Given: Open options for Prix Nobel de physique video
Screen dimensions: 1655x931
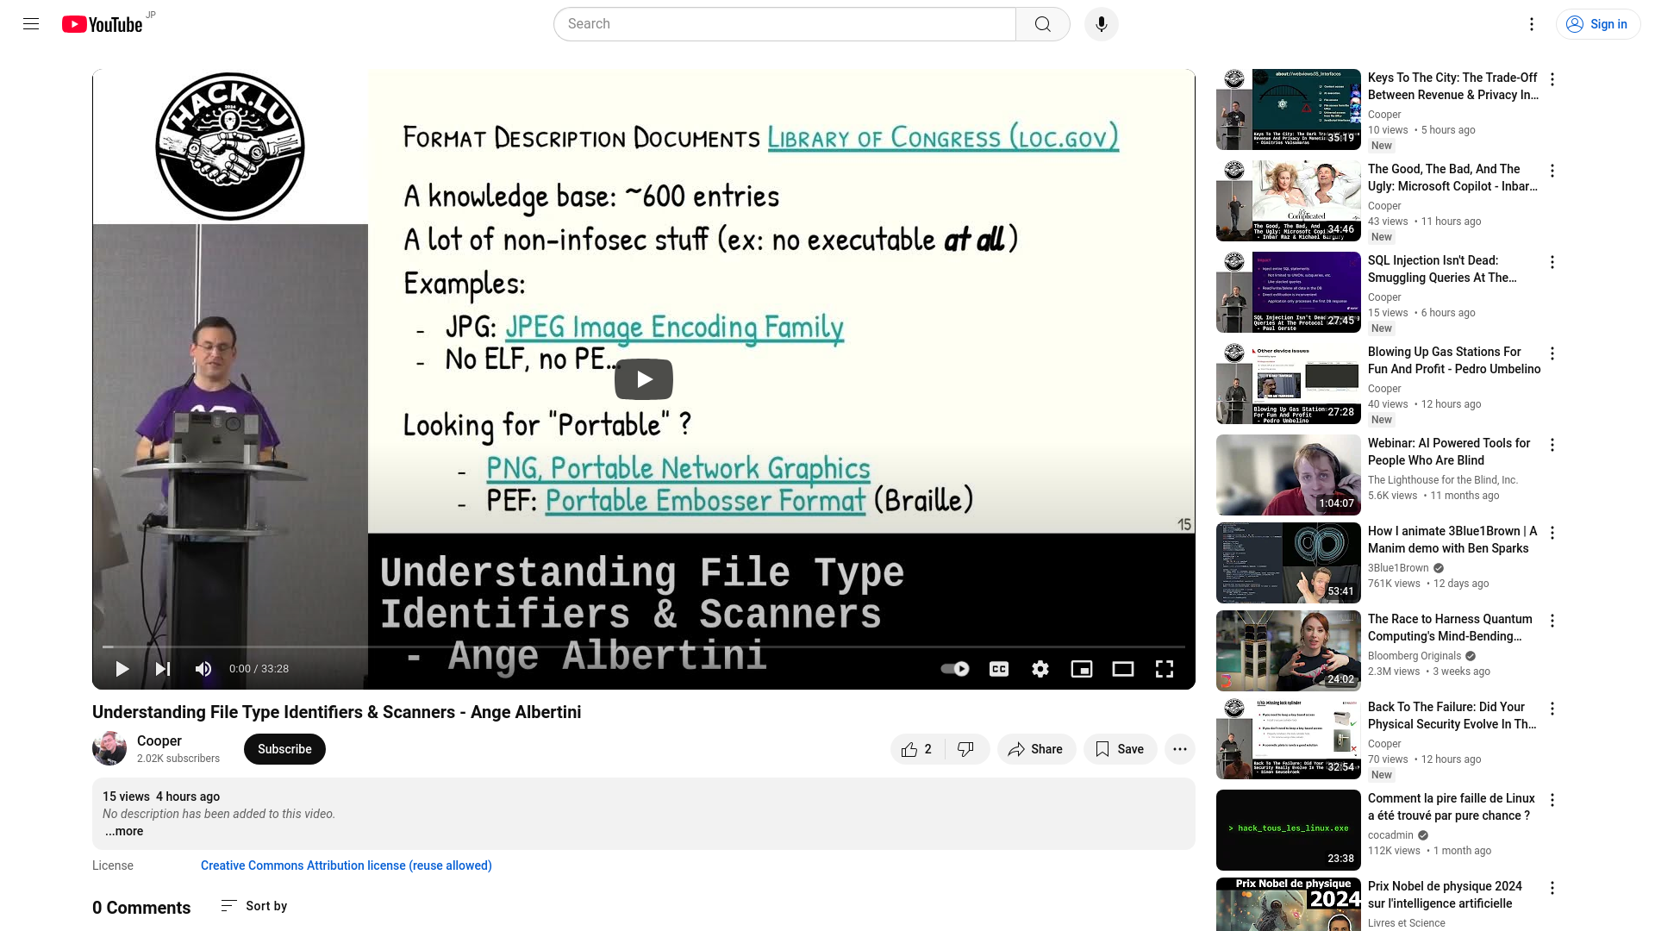Looking at the screenshot, I should pos(1552,888).
